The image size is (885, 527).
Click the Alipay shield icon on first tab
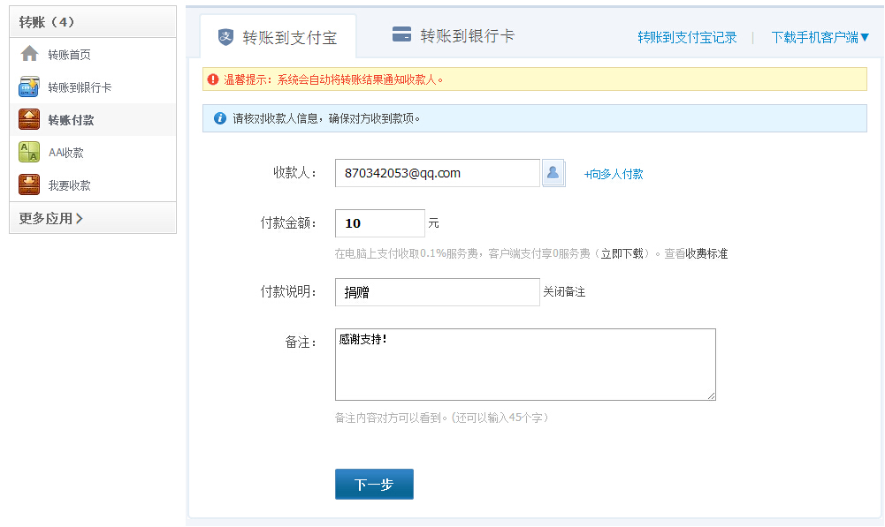(x=225, y=37)
